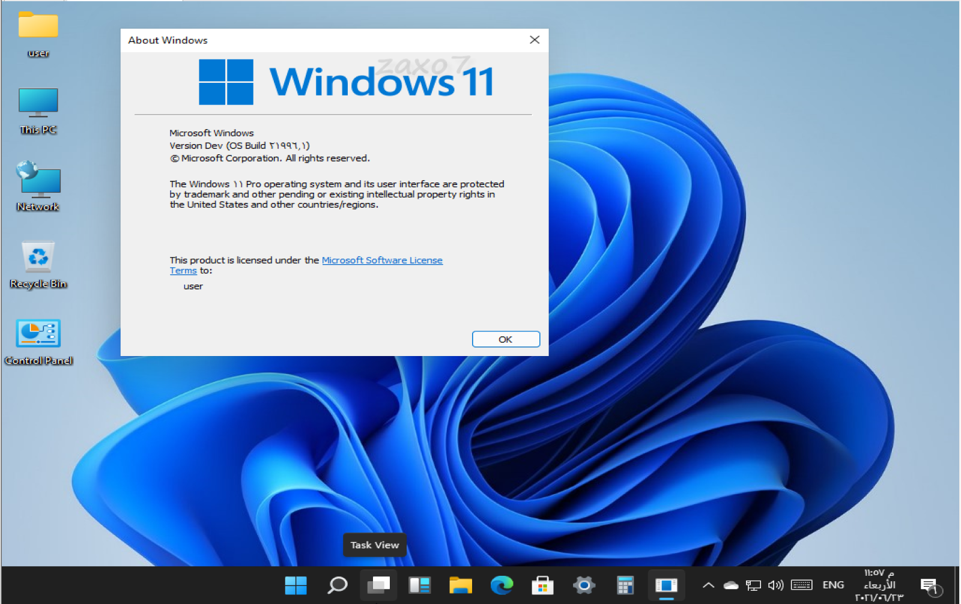The width and height of the screenshot is (961, 604).
Task: Open the Widgets panel from the taskbar
Action: pos(419,585)
